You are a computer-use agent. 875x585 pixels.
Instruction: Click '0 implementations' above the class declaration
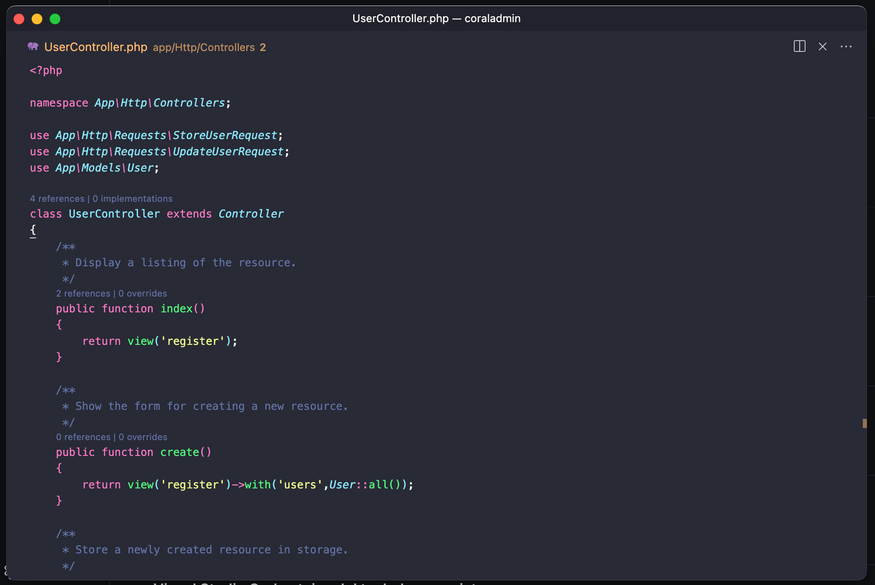point(133,198)
